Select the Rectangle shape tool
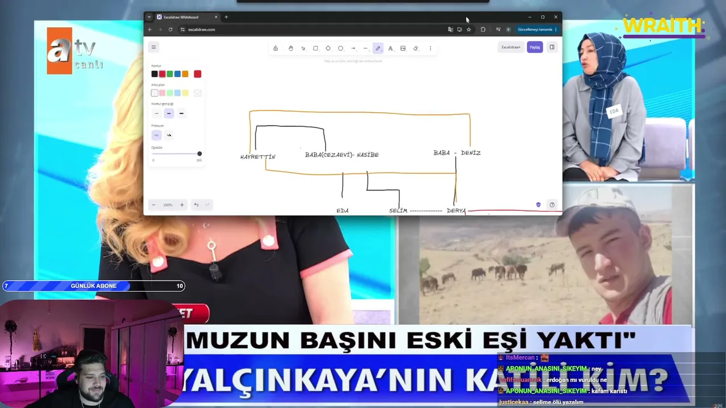This screenshot has height=408, width=726. point(315,48)
